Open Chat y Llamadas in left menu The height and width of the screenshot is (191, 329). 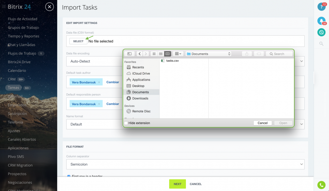22,45
